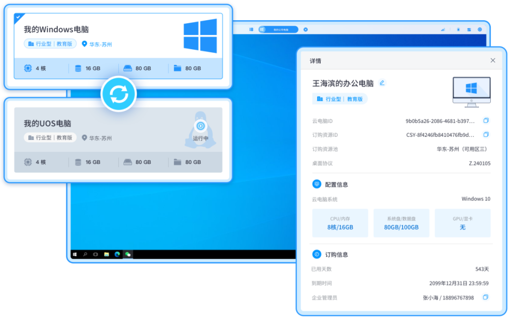510x318 pixels.
Task: Click the power icon at the toolbar's right end
Action: click(480, 29)
